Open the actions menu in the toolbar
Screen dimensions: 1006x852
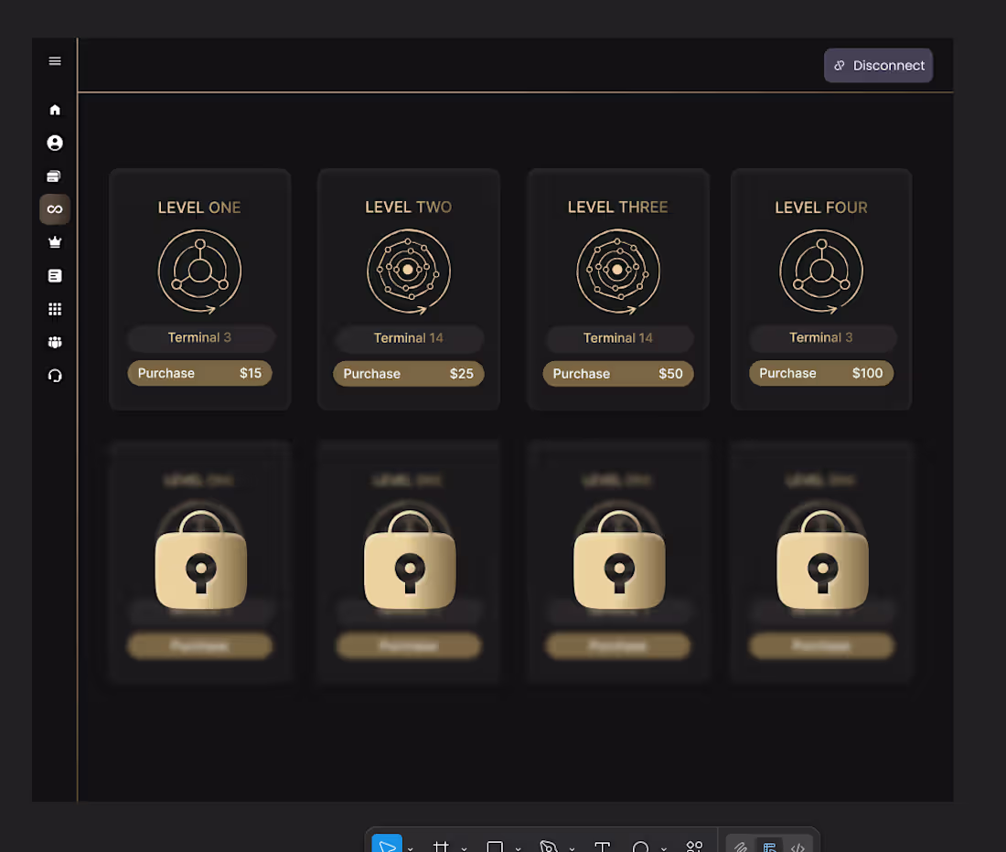[x=694, y=843]
